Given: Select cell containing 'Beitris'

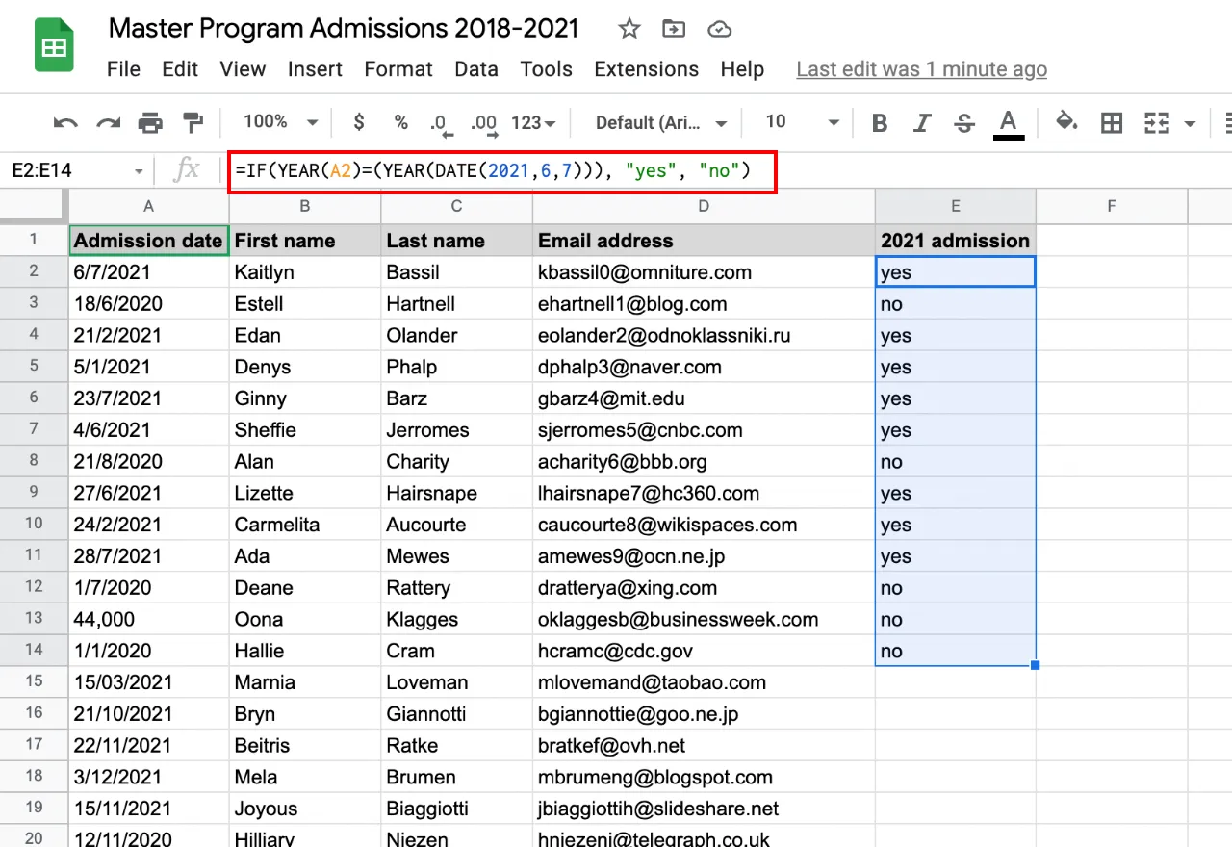Looking at the screenshot, I should tap(305, 745).
